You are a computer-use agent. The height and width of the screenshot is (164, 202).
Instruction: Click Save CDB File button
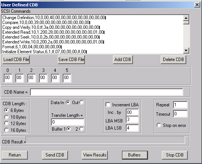coord(71,60)
